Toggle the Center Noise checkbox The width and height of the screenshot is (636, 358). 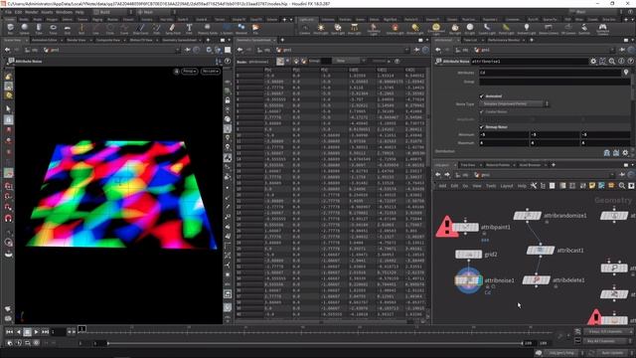coord(482,111)
